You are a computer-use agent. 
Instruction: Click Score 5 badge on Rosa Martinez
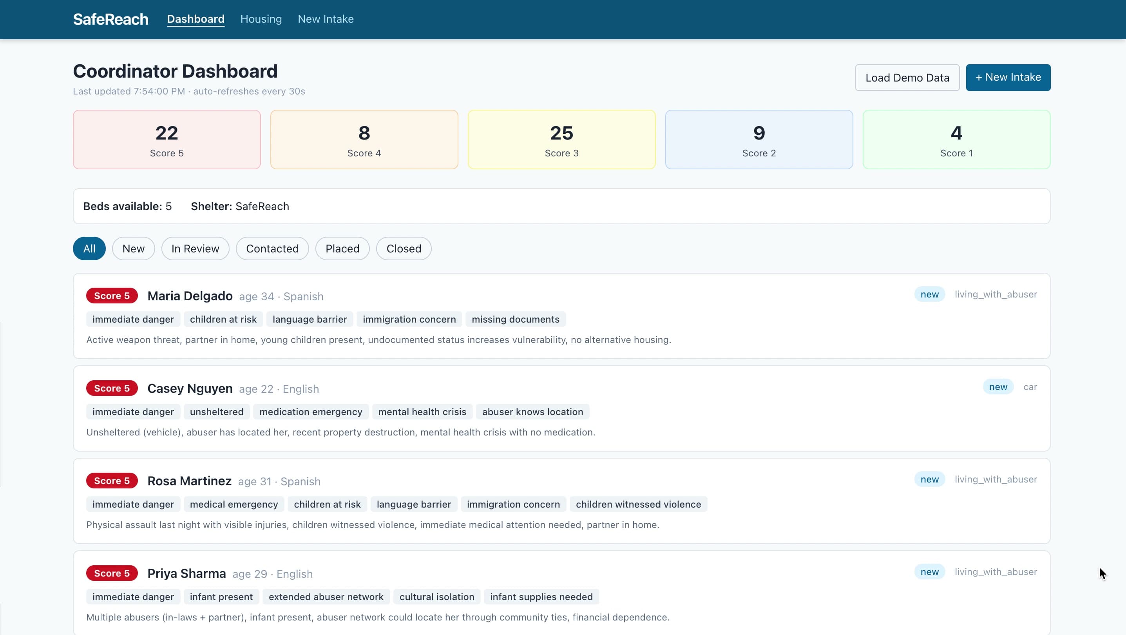(112, 481)
